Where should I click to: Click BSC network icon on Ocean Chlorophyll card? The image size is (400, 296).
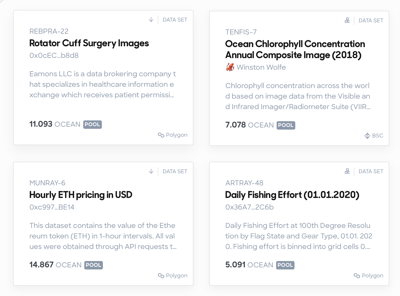367,136
